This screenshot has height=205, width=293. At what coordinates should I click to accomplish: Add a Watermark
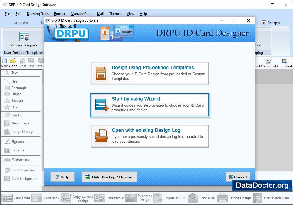click(x=17, y=160)
